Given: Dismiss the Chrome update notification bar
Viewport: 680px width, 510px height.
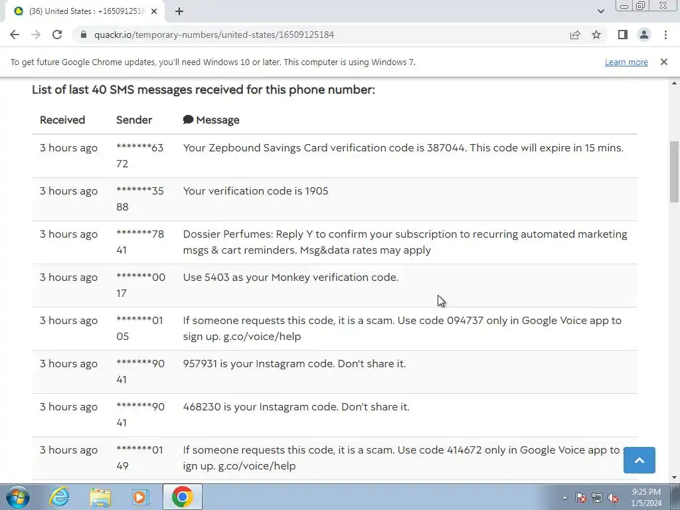Looking at the screenshot, I should pyautogui.click(x=664, y=62).
